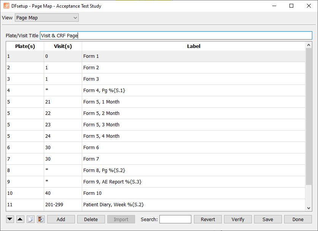318x231 pixels.
Task: Click the paste clipboard icon
Action: [41, 219]
